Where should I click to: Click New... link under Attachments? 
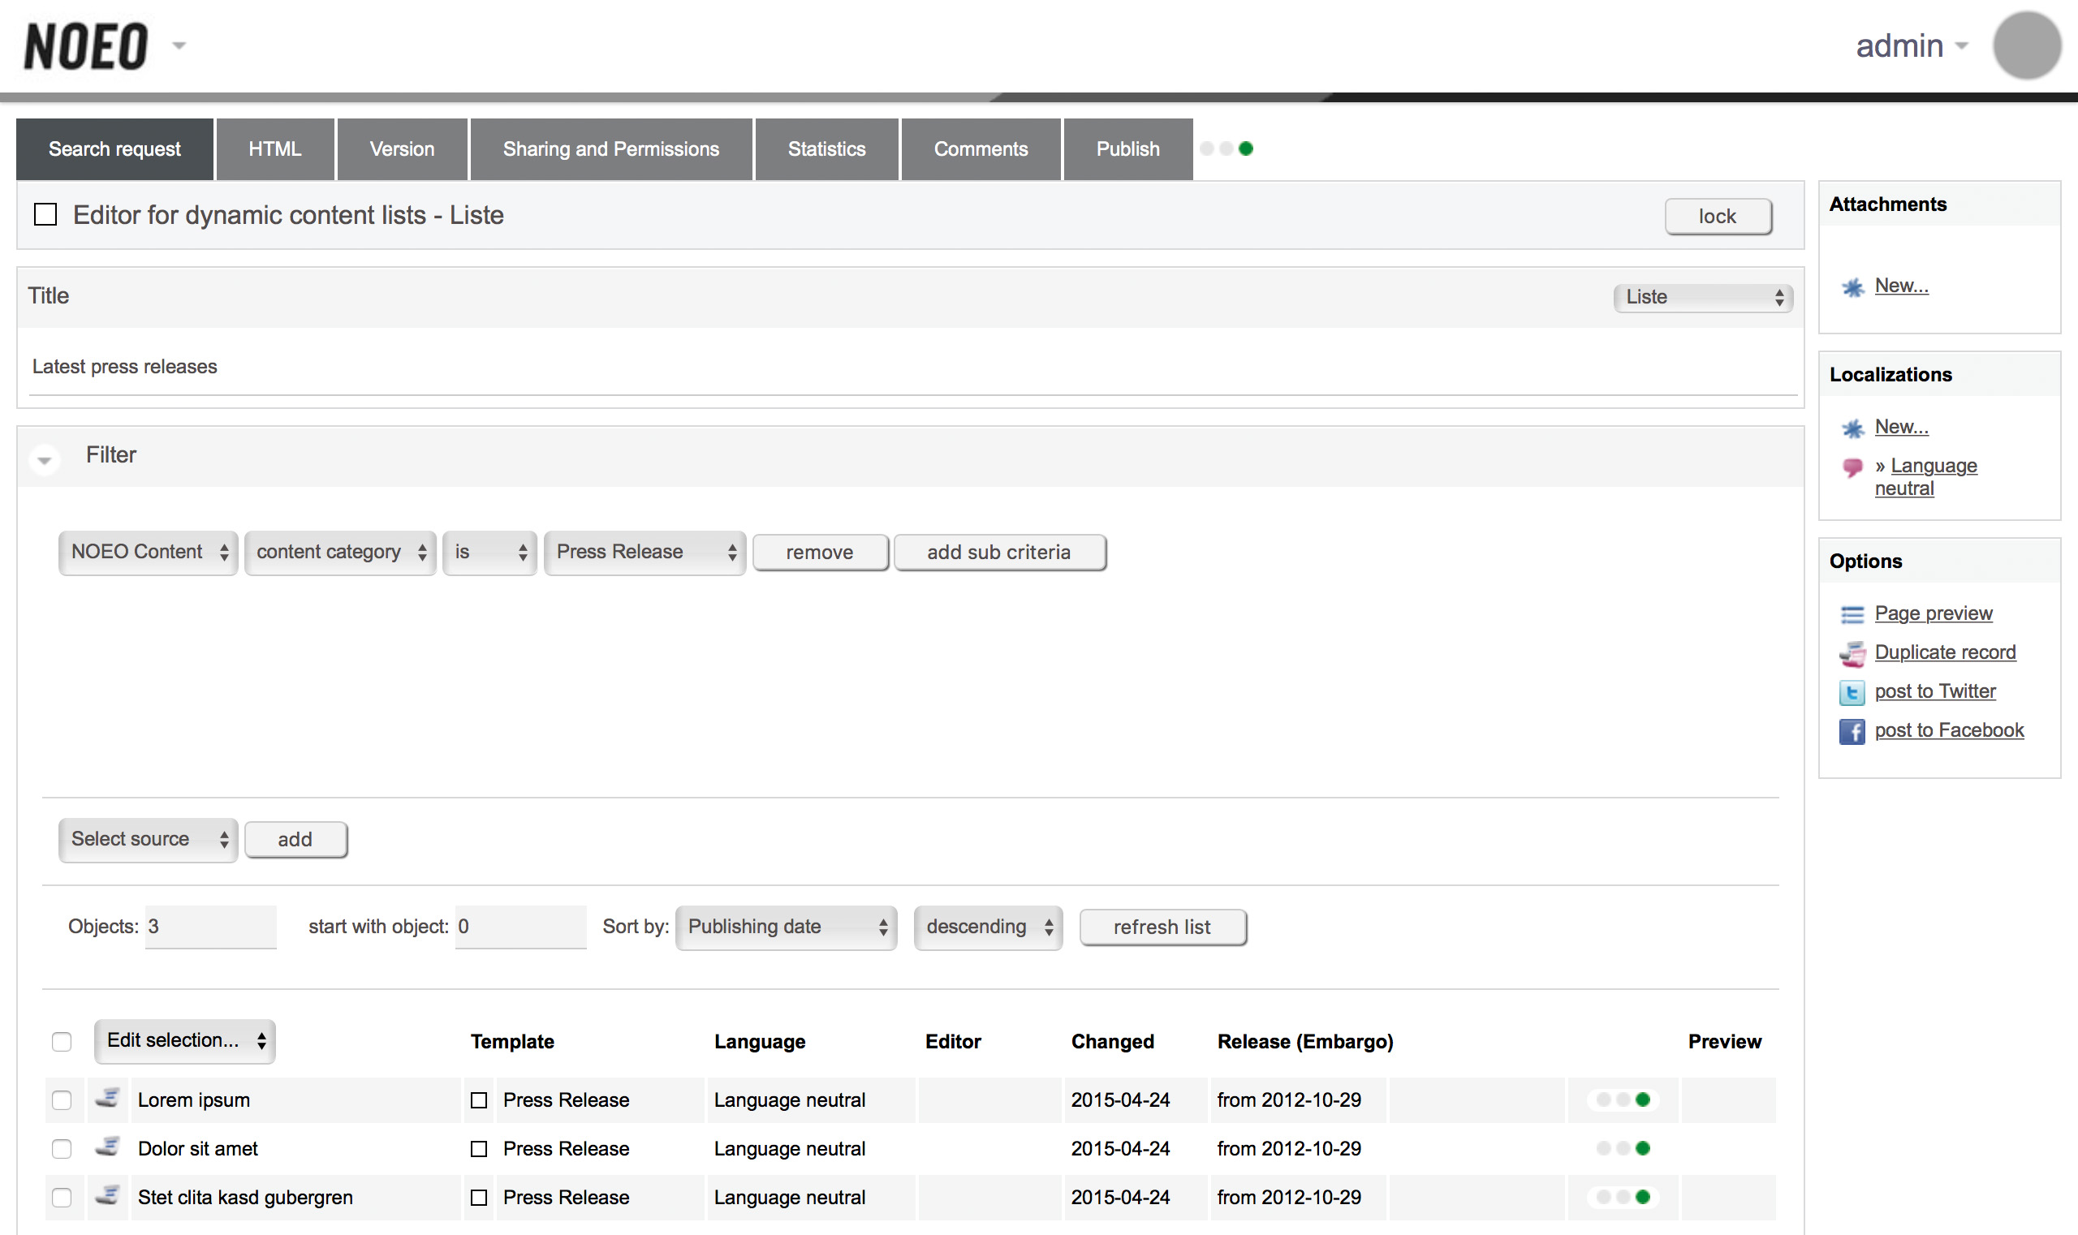click(1902, 286)
